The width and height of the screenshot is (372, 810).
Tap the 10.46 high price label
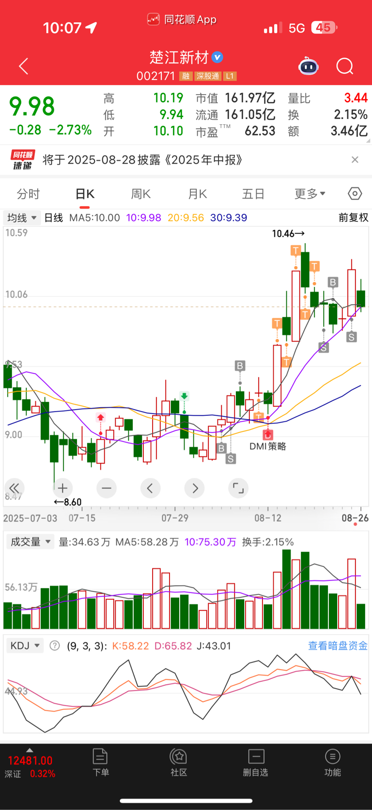click(288, 233)
